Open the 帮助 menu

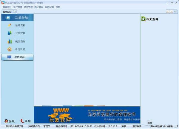[x=58, y=7]
